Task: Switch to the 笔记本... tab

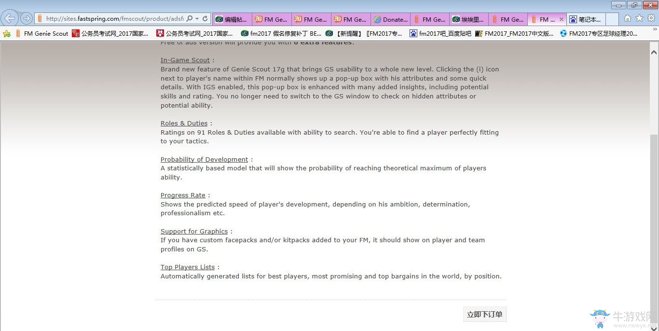Action: click(586, 19)
